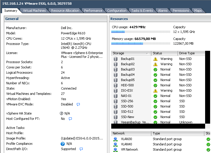Viewport: 211px width, 153px height.
Task: Click the green status icon for NAS-01
Action: coord(155,96)
